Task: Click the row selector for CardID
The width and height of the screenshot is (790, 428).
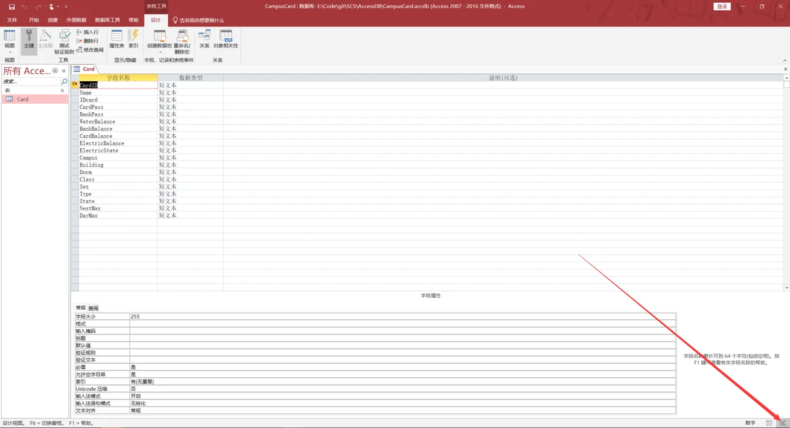Action: (74, 85)
